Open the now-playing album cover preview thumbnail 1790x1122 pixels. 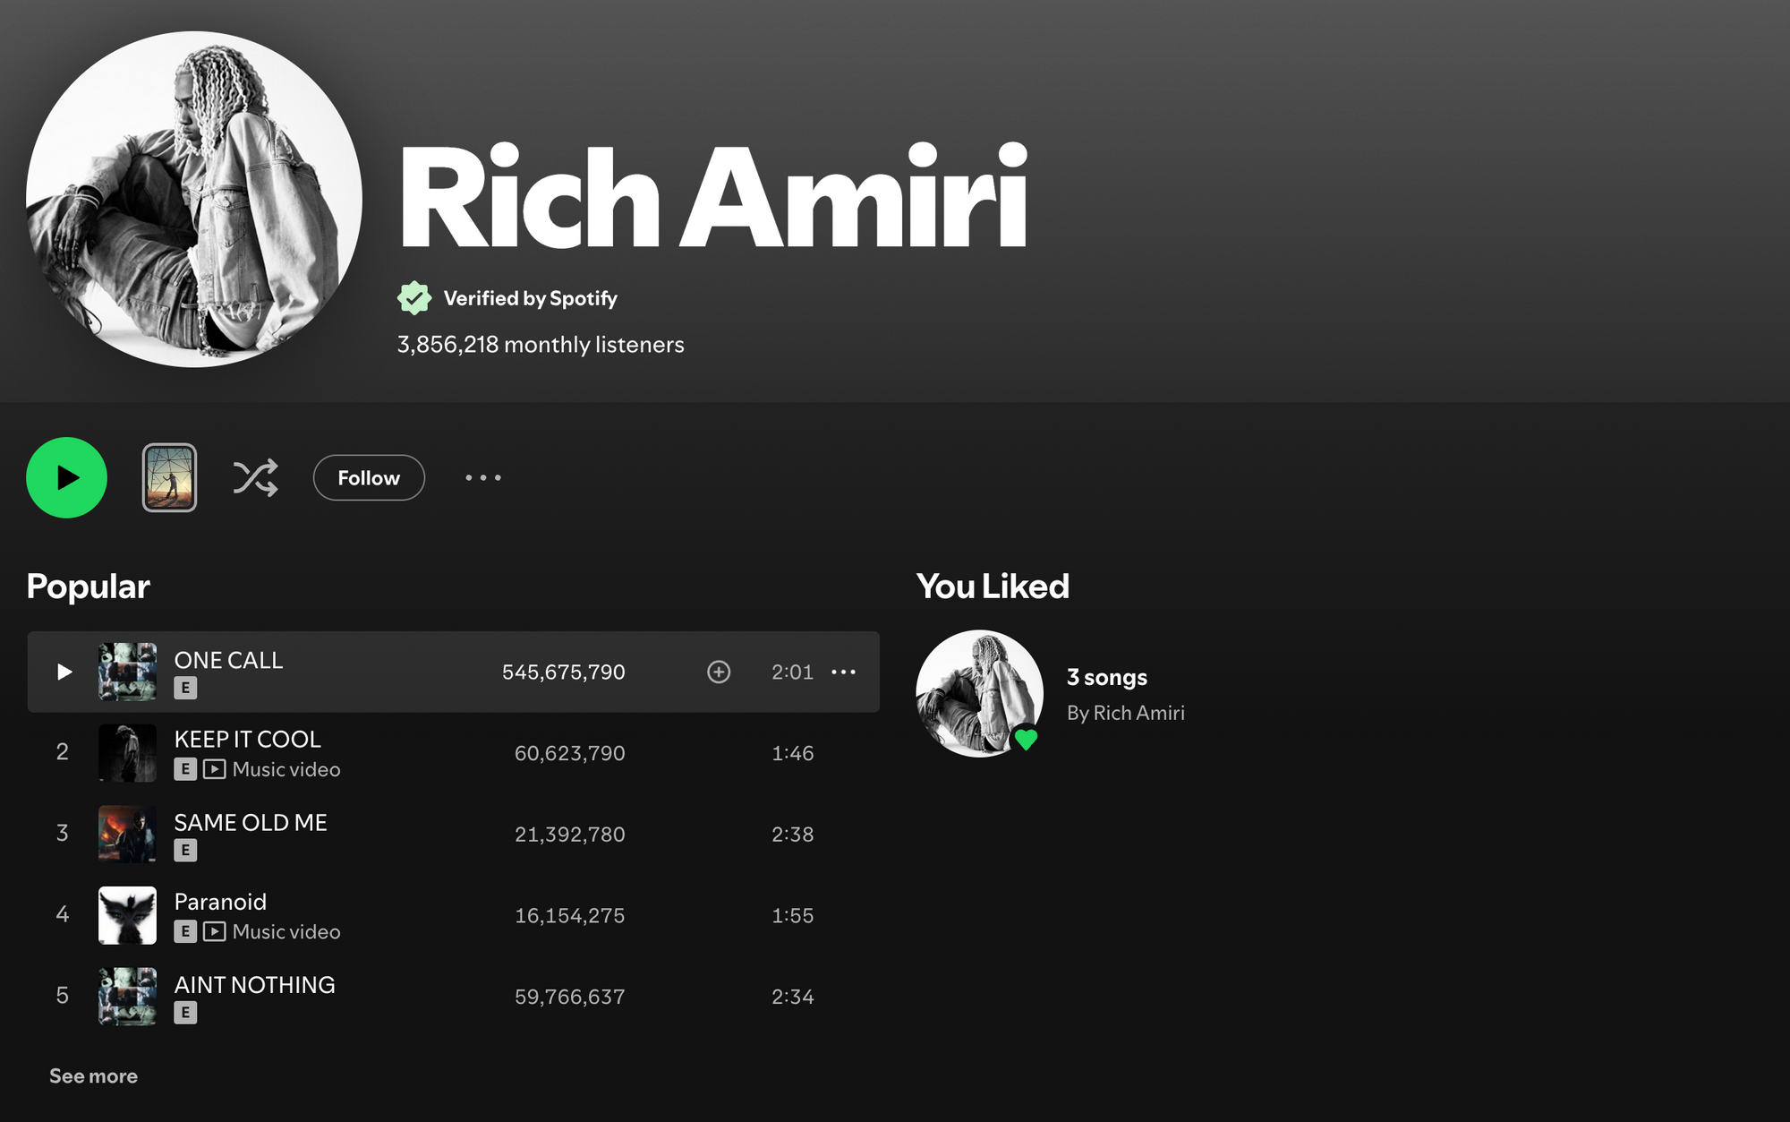click(x=169, y=477)
